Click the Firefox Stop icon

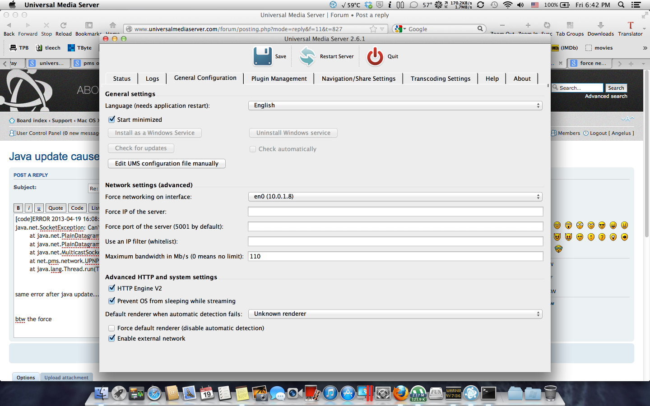click(46, 25)
